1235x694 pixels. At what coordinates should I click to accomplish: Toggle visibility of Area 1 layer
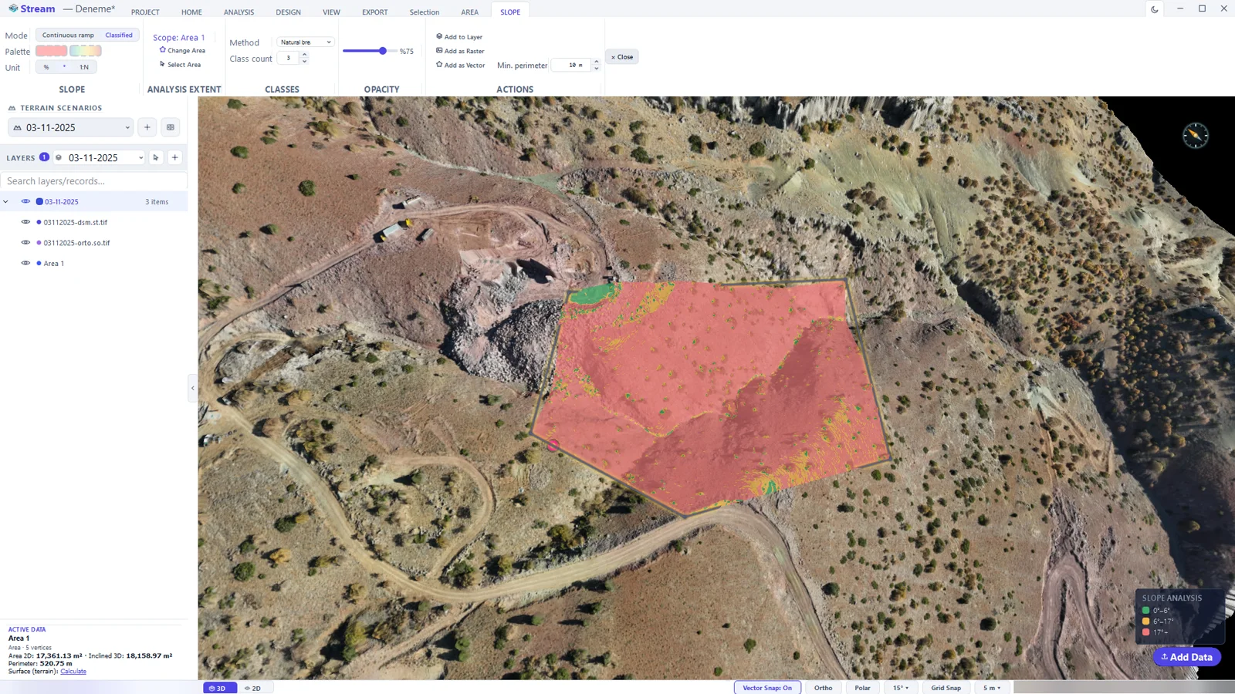click(25, 263)
